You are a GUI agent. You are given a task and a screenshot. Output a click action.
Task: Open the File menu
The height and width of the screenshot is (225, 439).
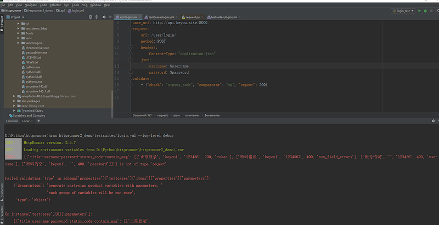pos(3,5)
